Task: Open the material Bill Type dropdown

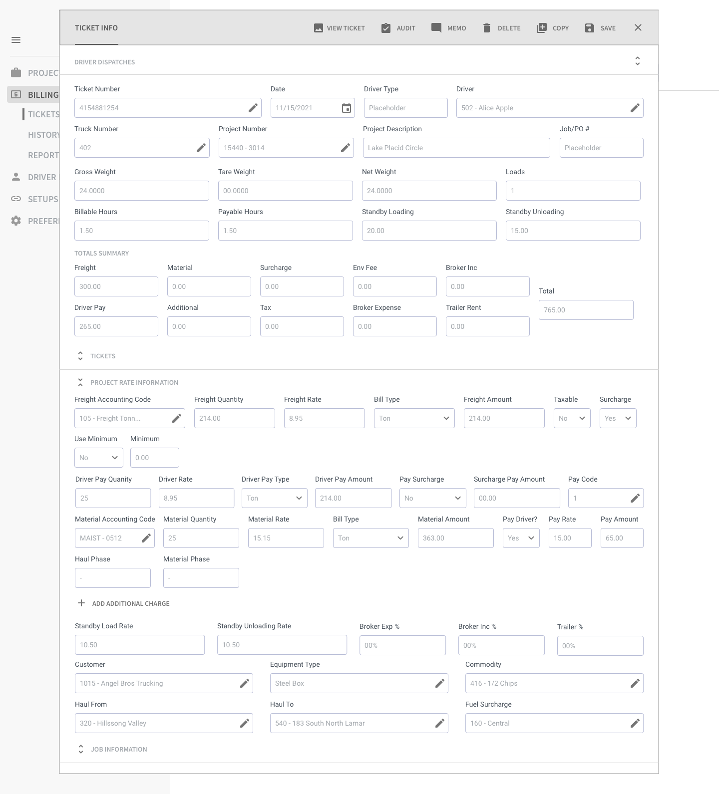Action: click(371, 538)
